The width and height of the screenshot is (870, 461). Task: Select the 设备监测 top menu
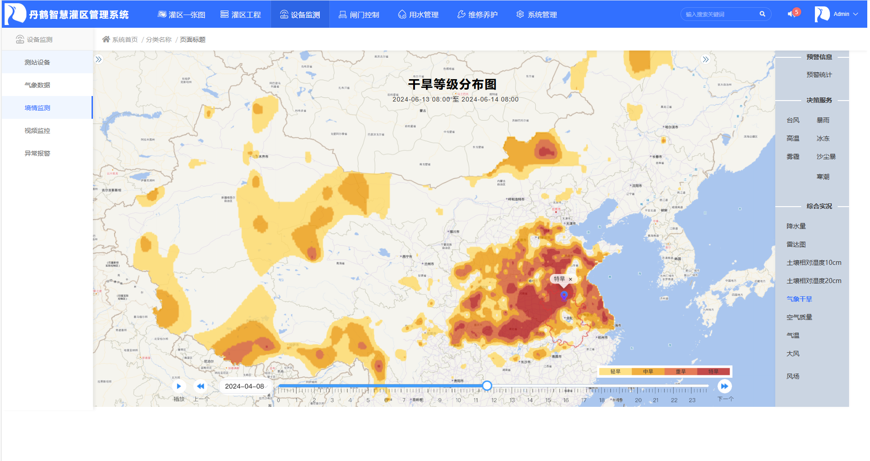click(x=300, y=15)
